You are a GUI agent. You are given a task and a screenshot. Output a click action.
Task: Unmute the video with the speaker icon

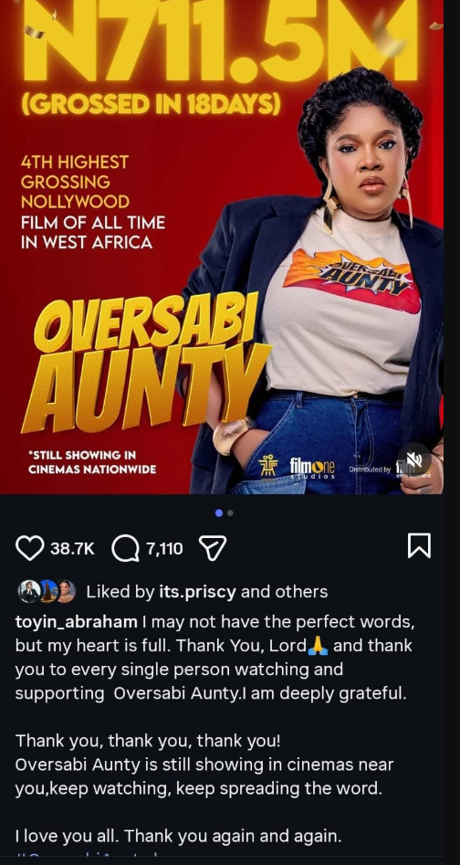(x=414, y=459)
